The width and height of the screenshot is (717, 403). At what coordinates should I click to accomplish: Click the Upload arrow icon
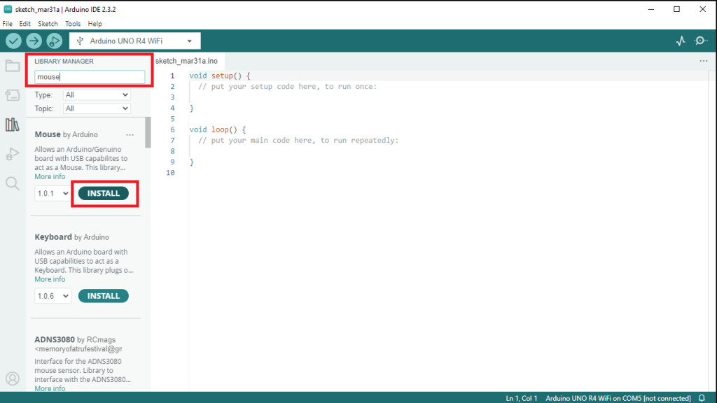point(34,41)
